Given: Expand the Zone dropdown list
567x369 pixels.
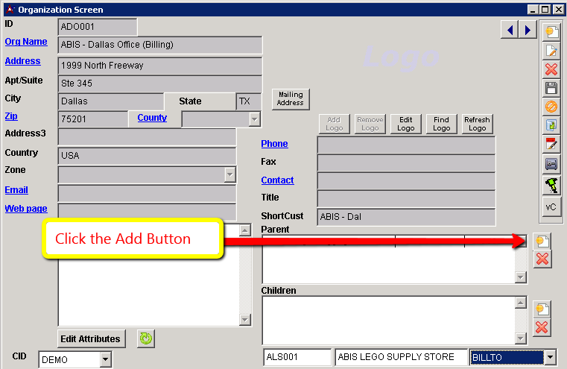Looking at the screenshot, I should pyautogui.click(x=229, y=174).
